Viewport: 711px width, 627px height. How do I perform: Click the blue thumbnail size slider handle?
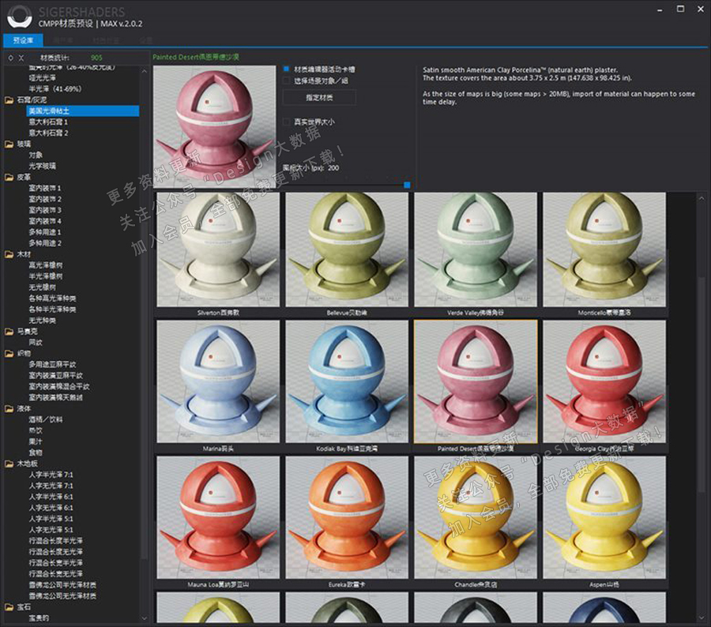point(407,185)
